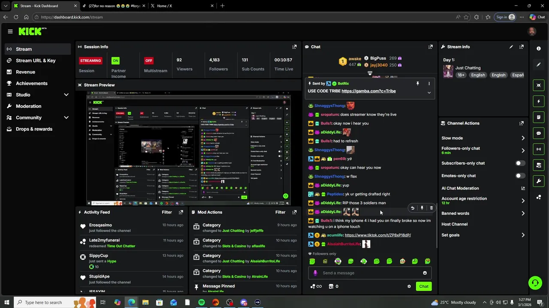
Task: Click Filter in Mod Actions
Action: pyautogui.click(x=280, y=212)
